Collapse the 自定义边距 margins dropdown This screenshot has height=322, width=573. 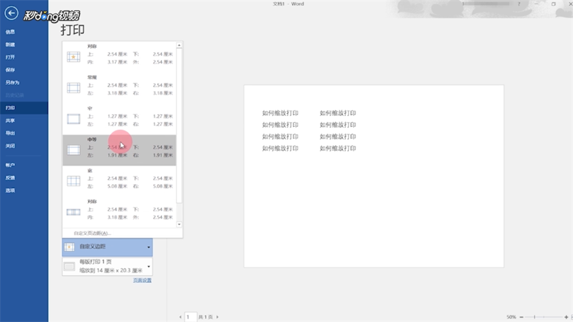107,247
